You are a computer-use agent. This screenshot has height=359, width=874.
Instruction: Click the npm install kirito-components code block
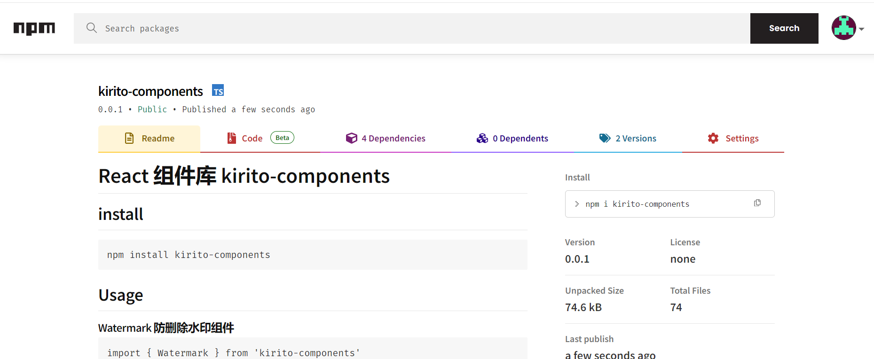click(x=312, y=255)
